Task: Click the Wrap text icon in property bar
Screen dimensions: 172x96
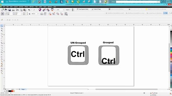Action: (x=66, y=14)
